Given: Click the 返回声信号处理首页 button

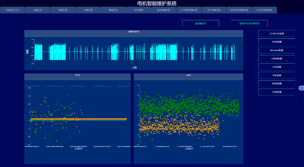Looking at the screenshot, I should 249,23.
